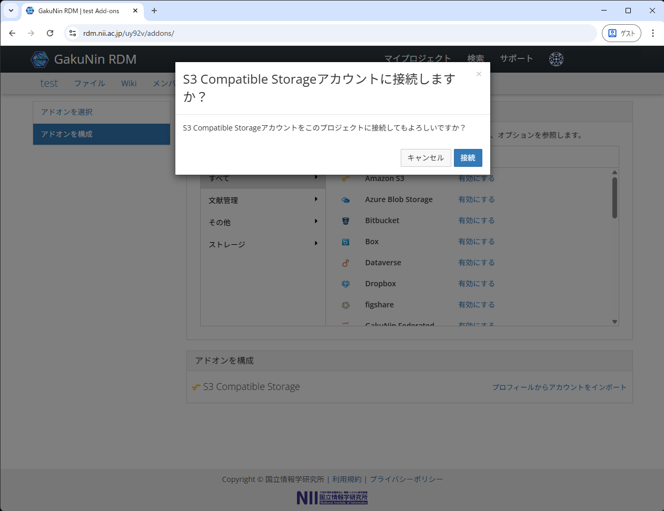Click the addon list scroll down arrow
The height and width of the screenshot is (511, 664).
point(615,322)
